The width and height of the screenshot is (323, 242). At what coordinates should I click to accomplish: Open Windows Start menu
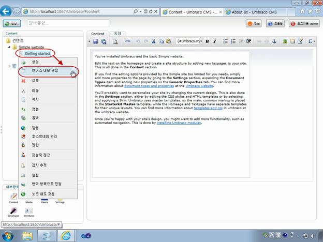[x=7, y=236]
